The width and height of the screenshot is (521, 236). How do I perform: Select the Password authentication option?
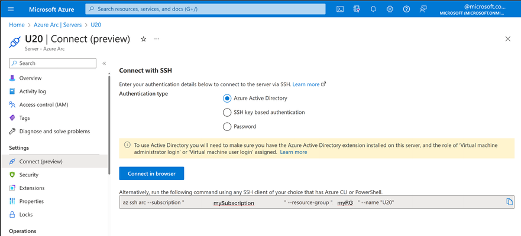point(227,127)
